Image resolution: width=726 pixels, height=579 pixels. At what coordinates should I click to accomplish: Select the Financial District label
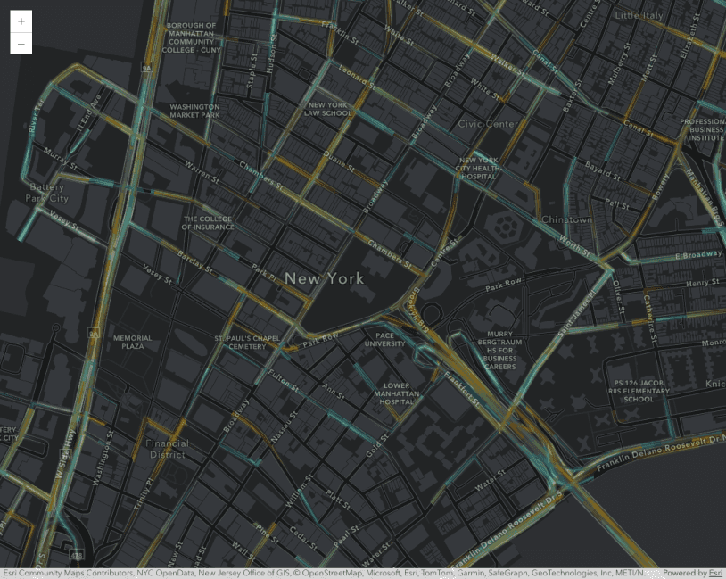(x=169, y=448)
